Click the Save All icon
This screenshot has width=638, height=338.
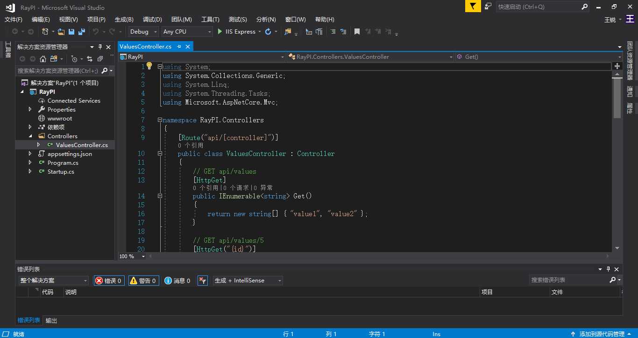pos(82,32)
